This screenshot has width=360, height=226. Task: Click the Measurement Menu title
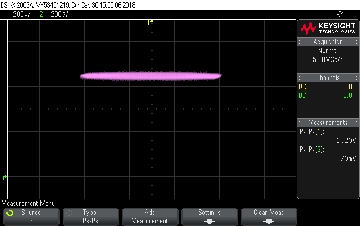28,203
